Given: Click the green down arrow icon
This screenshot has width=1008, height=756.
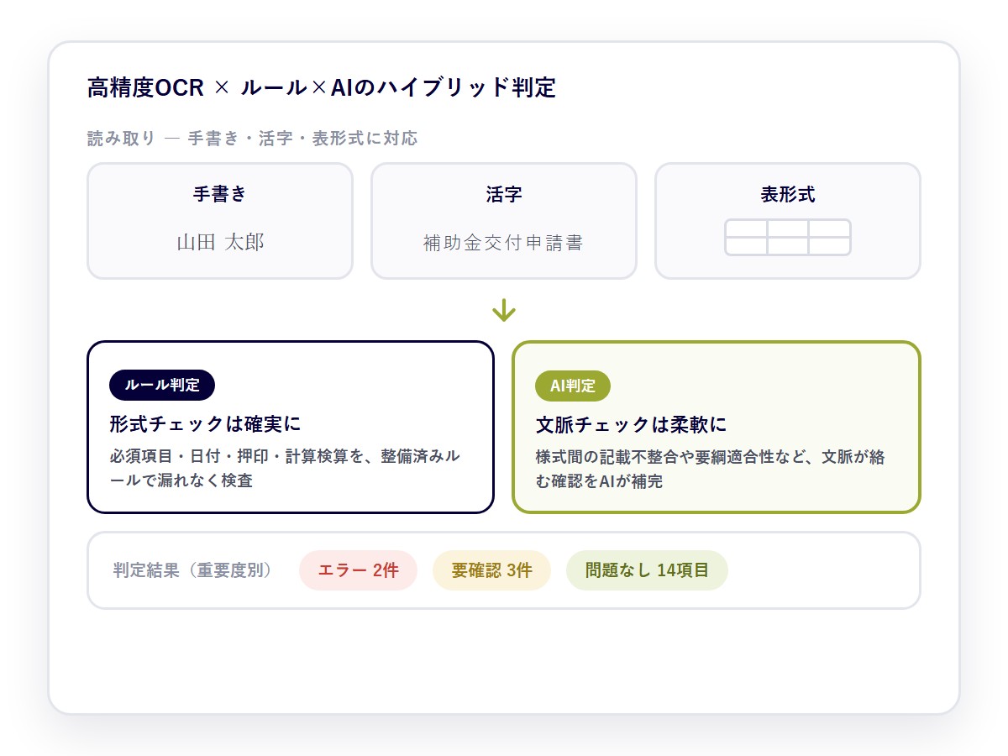Looking at the screenshot, I should [504, 310].
